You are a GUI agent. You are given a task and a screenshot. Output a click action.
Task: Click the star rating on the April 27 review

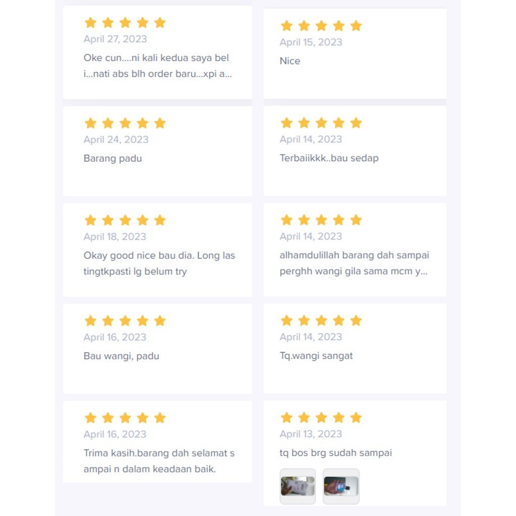coord(125,23)
